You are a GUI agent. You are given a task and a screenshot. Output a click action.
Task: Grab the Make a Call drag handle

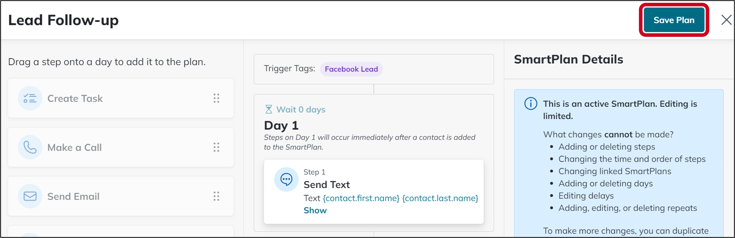click(x=216, y=147)
